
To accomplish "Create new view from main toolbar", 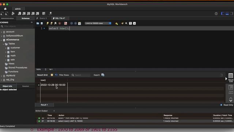I will coord(29,14).
